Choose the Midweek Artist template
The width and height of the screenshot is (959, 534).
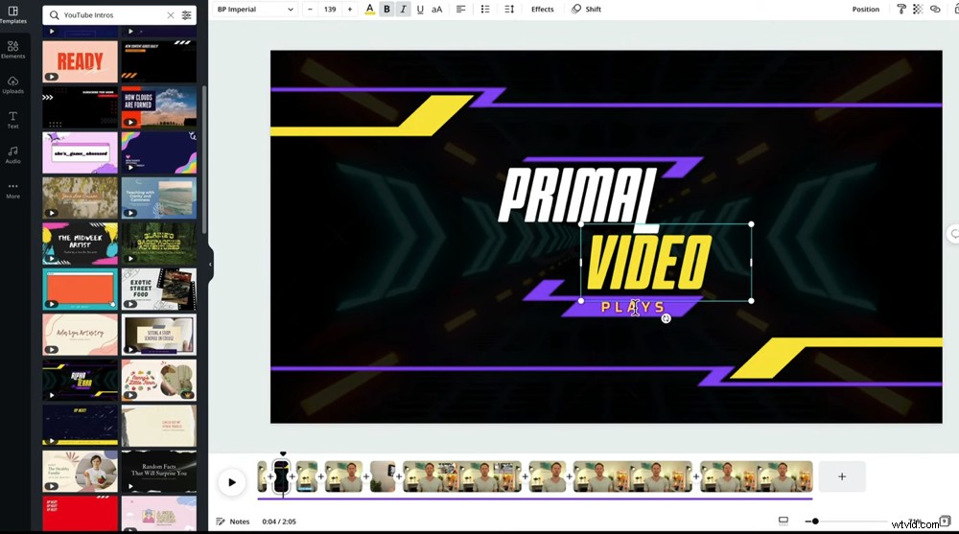point(81,244)
